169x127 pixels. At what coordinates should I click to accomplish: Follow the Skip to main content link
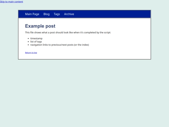pos(12,2)
